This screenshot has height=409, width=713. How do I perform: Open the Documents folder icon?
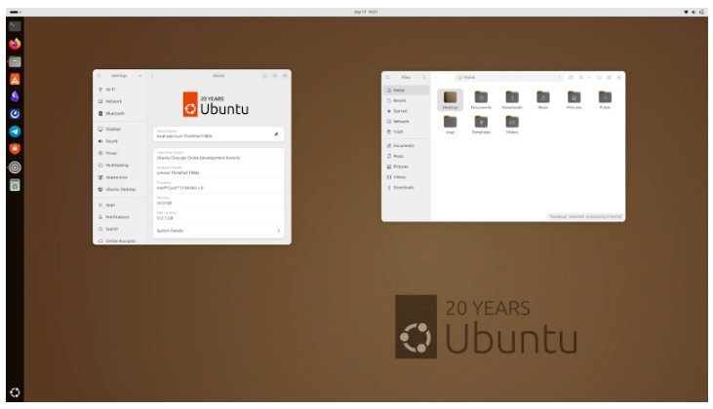[481, 97]
